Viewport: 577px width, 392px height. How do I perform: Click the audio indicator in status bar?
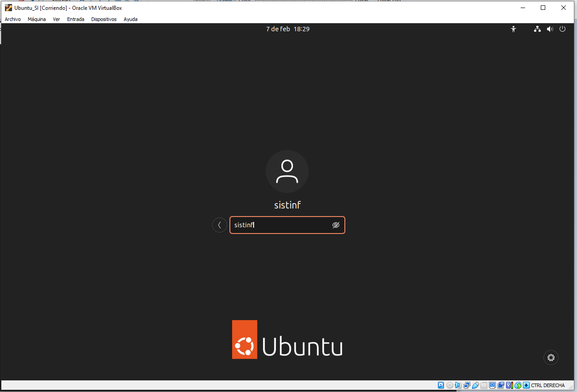click(x=458, y=385)
